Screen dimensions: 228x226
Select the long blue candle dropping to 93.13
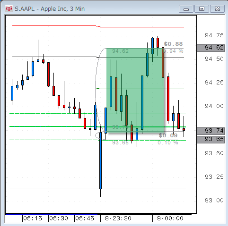coord(100,160)
